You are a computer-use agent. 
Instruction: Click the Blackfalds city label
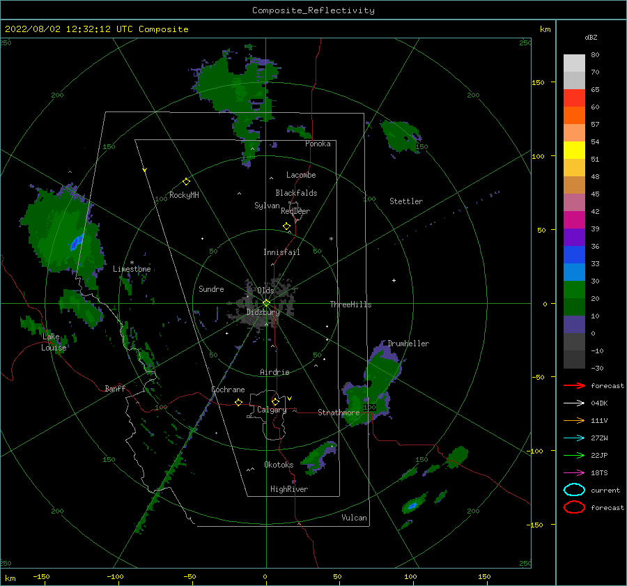point(296,193)
